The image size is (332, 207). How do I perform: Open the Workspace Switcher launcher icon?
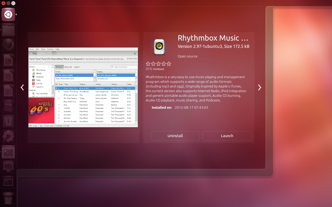click(8, 182)
